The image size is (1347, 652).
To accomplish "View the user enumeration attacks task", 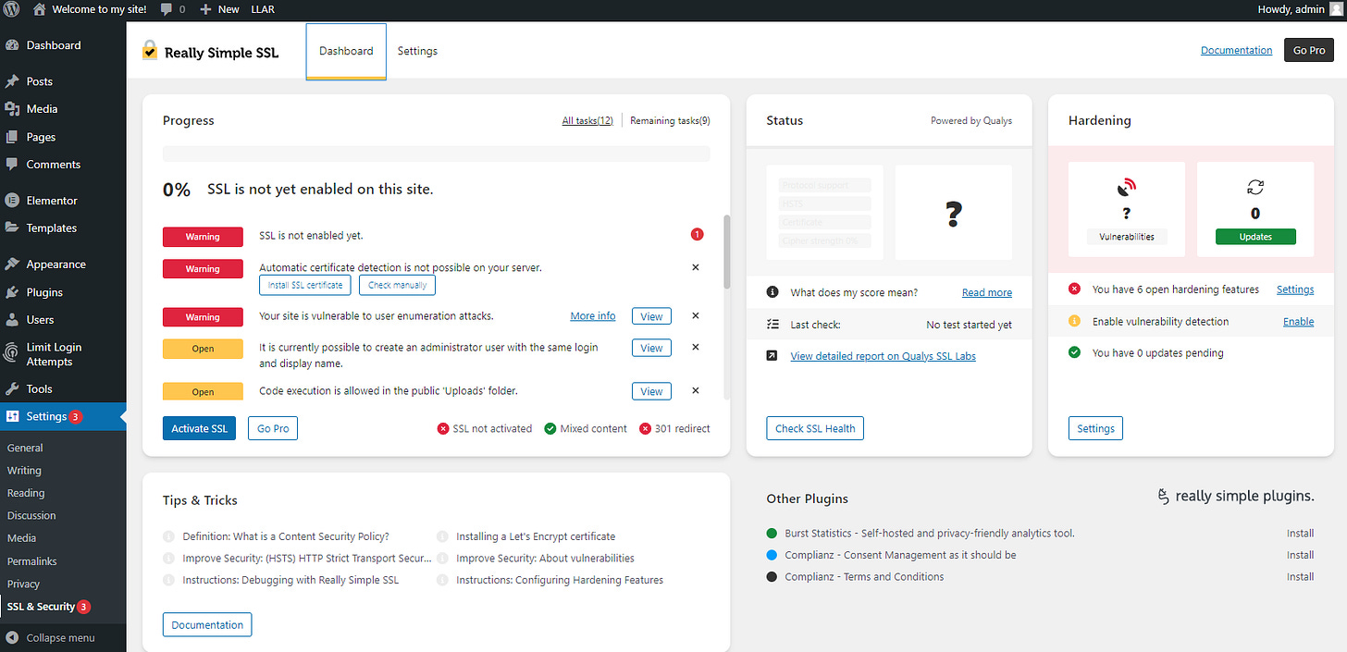I will pos(651,316).
